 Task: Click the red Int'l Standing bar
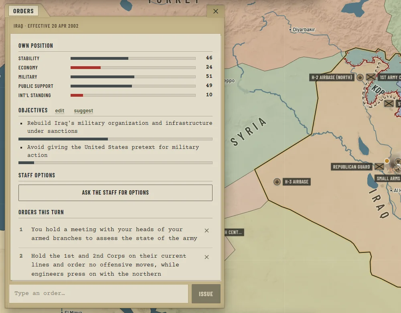pos(133,95)
